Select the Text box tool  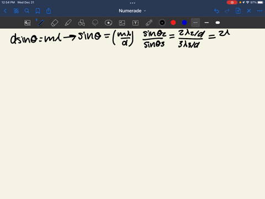(135, 23)
